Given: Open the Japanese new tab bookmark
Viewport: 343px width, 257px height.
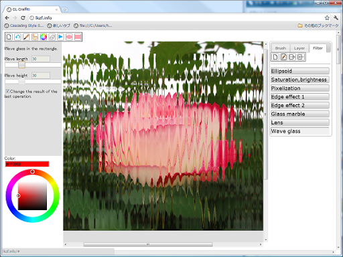Looking at the screenshot, I should pos(59,25).
